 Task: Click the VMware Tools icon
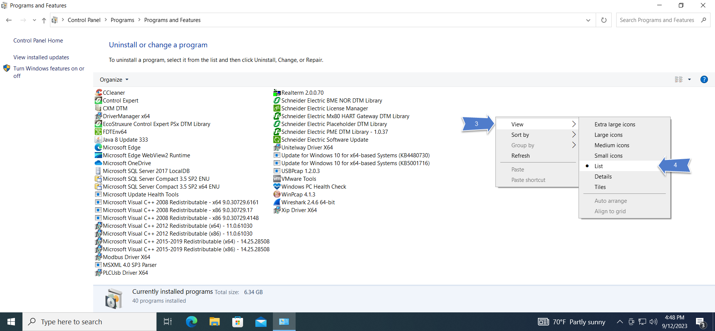click(277, 179)
